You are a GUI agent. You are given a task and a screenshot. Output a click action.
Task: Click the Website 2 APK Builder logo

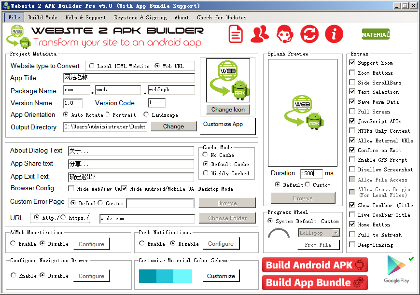[x=18, y=37]
